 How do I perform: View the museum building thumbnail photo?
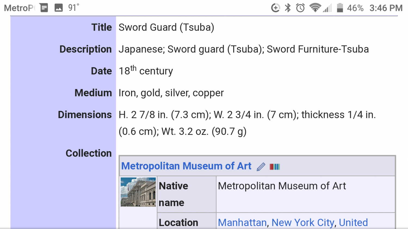pos(138,192)
